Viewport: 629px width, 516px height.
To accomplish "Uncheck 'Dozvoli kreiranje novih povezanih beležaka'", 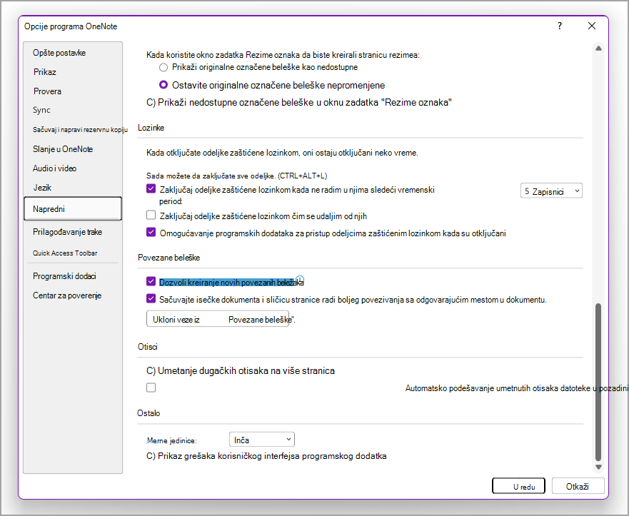I will coord(151,281).
